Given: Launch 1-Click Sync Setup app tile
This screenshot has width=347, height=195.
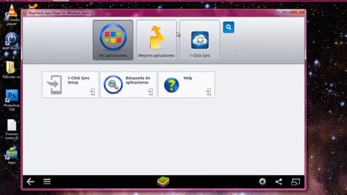Looking at the screenshot, I should point(70,84).
